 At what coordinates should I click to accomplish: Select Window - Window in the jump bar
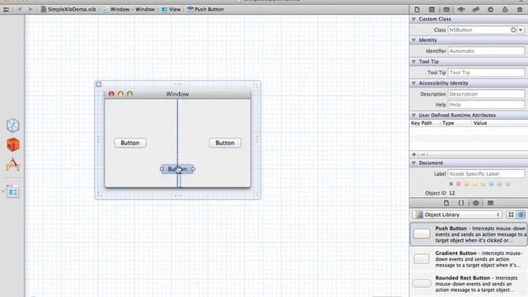tap(129, 9)
